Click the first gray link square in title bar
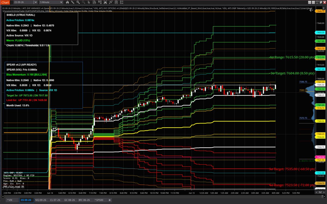 point(310,2)
